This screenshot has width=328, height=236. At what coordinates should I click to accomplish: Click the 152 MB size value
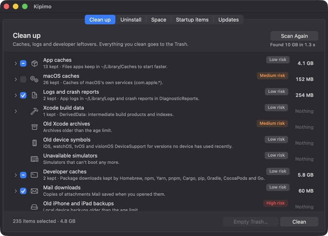click(x=304, y=79)
